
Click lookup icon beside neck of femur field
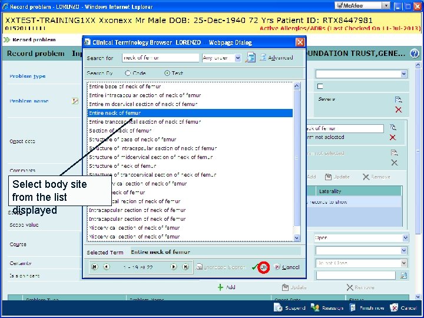(393, 127)
